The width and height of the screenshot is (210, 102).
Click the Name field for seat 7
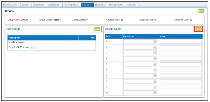pyautogui.click(x=180, y=76)
